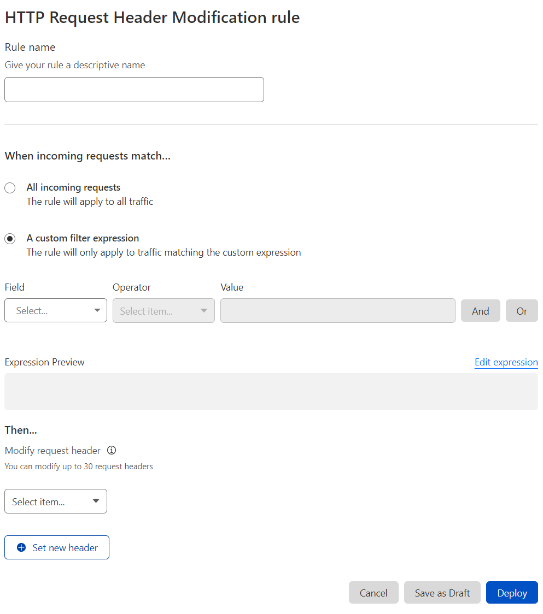
Task: Expand the Field select chevron
Action: (x=98, y=310)
